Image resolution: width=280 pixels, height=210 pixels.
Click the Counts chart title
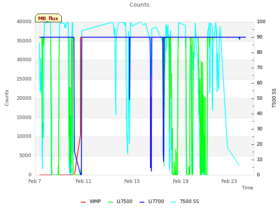point(139,5)
